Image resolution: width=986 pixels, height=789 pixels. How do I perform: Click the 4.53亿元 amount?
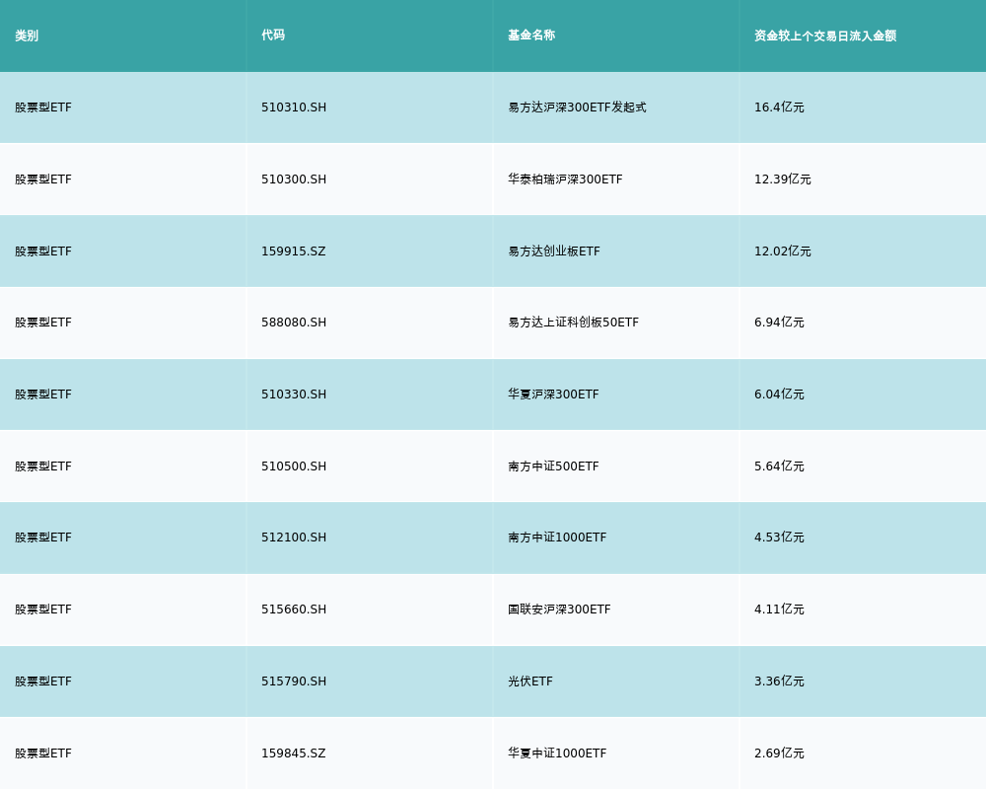pyautogui.click(x=779, y=538)
